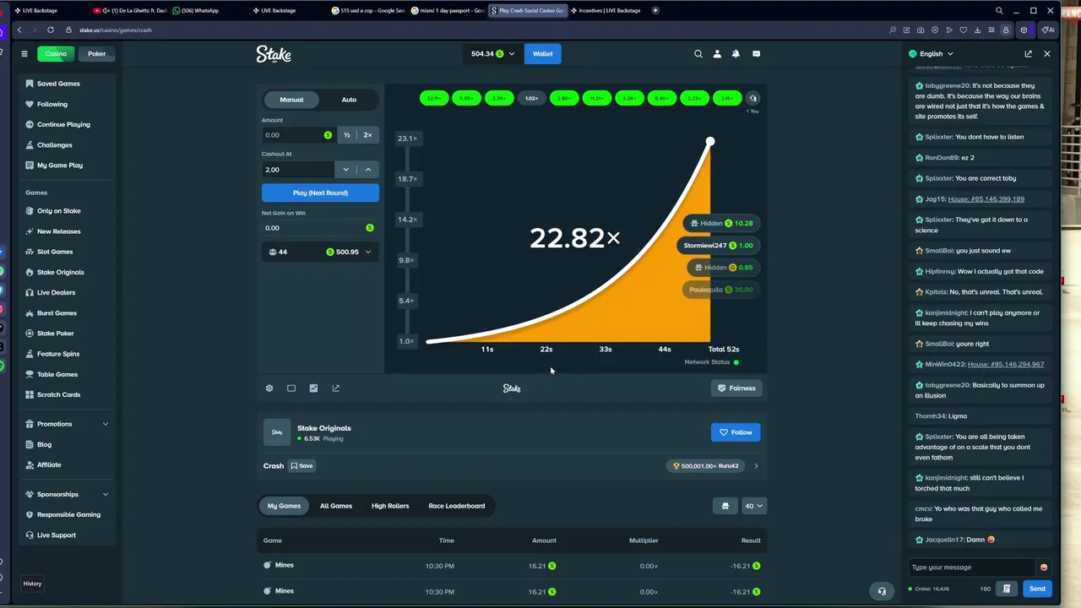Close the chat panel
The image size is (1081, 608).
[1047, 54]
